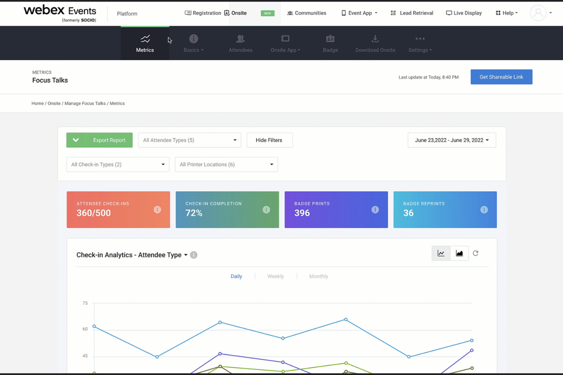Click the Get Shareable Link button
563x375 pixels.
pyautogui.click(x=501, y=77)
